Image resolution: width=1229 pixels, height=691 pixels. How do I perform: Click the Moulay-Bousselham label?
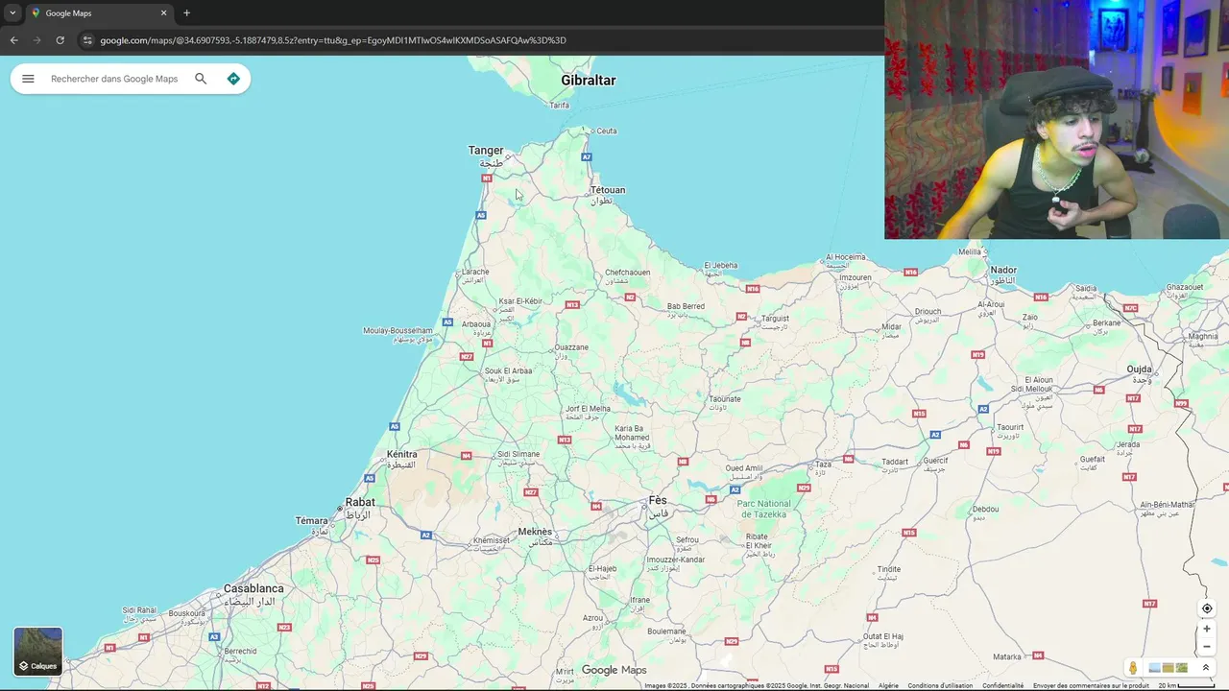[398, 331]
